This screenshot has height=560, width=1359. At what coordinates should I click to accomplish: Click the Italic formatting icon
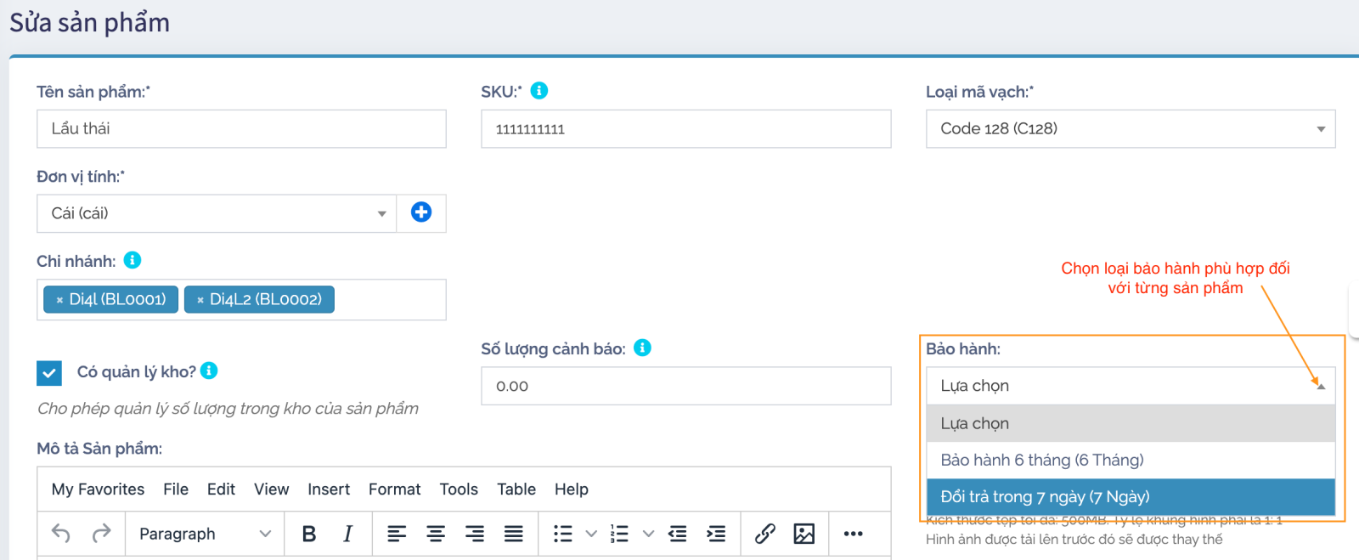[347, 534]
